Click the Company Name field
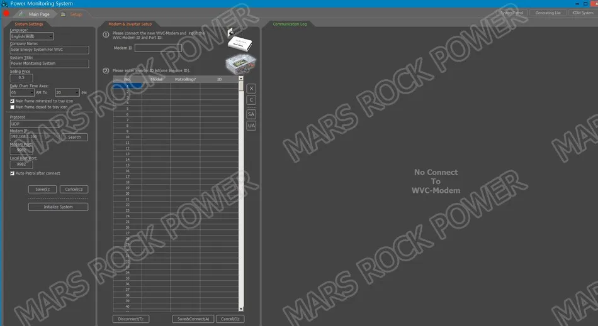 (49, 50)
